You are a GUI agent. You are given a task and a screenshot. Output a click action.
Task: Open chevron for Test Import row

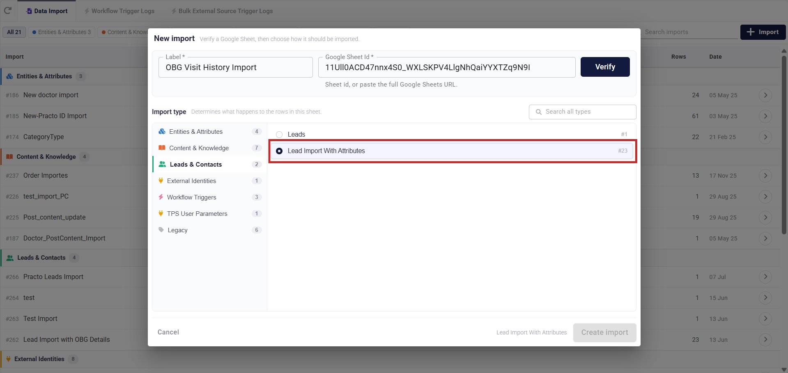pyautogui.click(x=765, y=319)
